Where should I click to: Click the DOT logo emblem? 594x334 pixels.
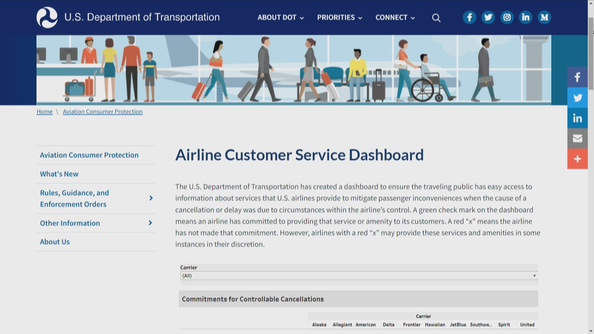click(47, 17)
